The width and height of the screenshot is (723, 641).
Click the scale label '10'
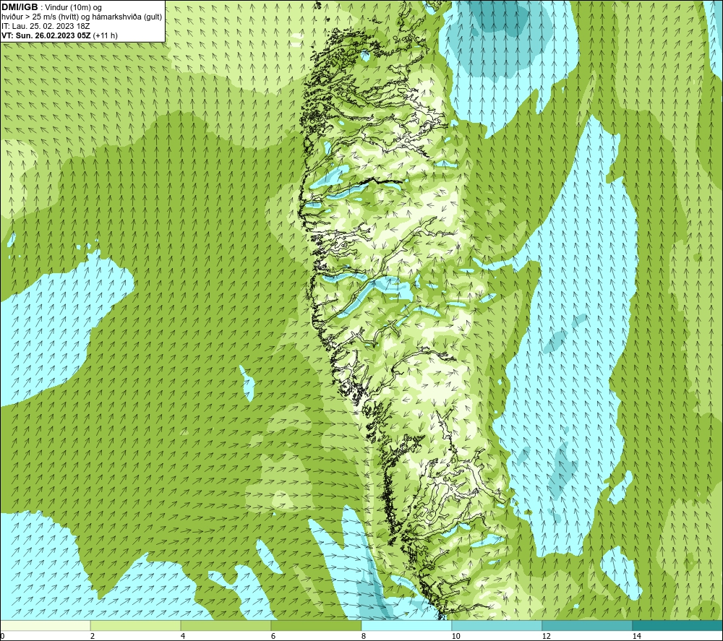455,636
